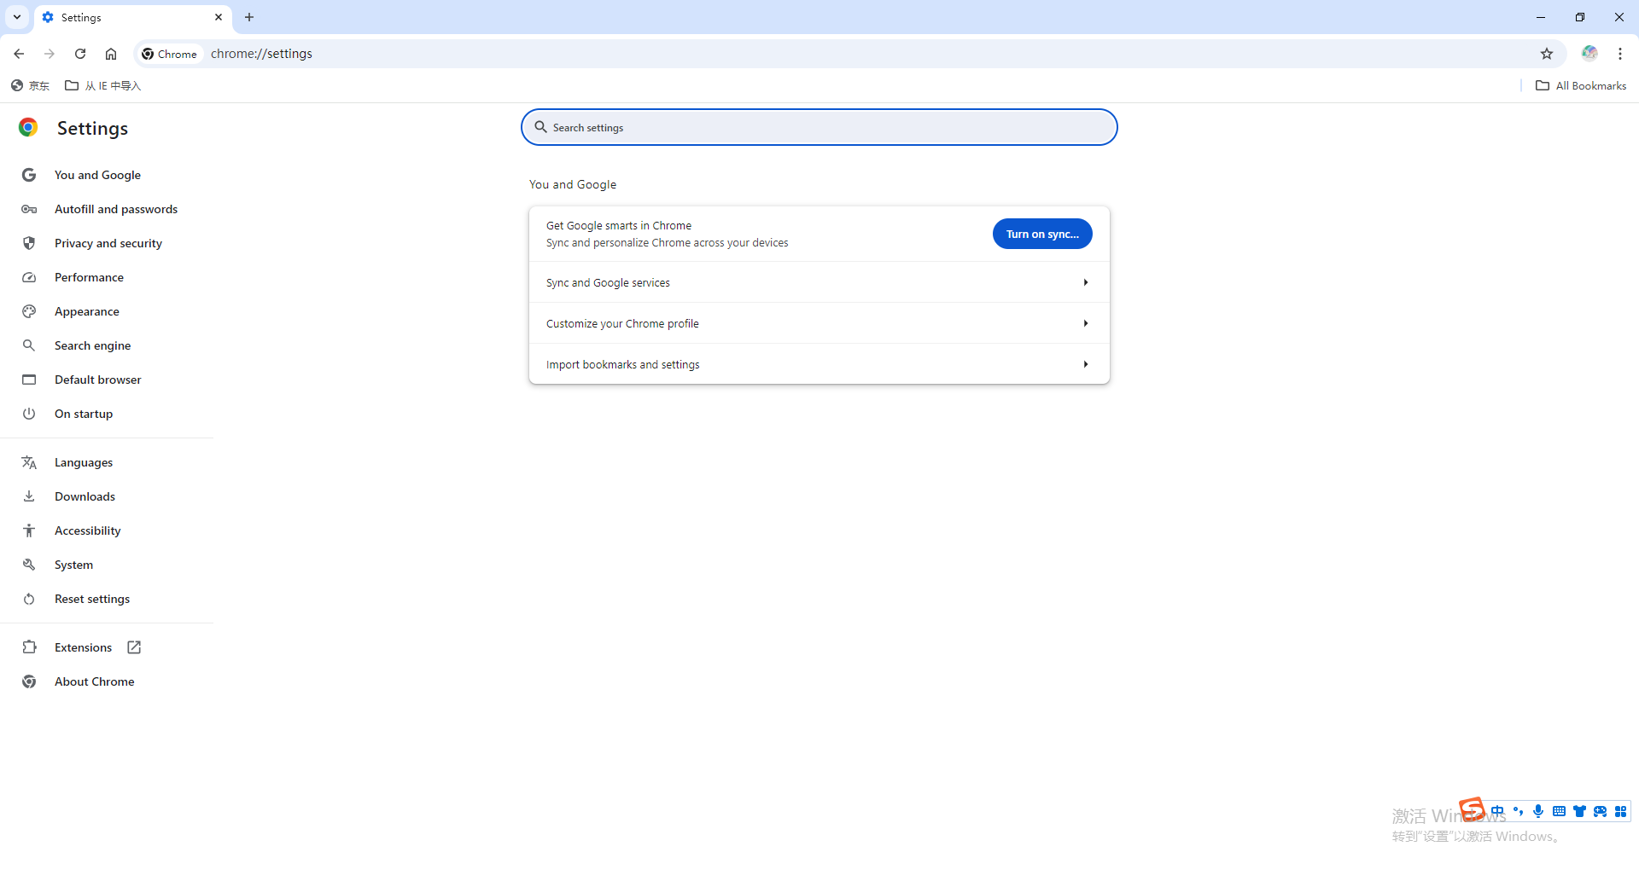
Task: Click the external link icon beside Extensions
Action: point(134,647)
